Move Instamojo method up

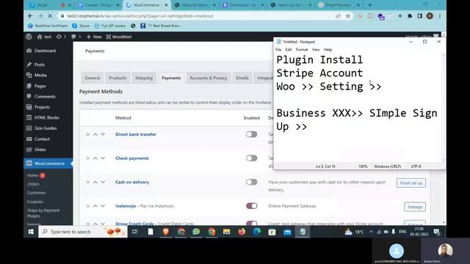point(95,206)
